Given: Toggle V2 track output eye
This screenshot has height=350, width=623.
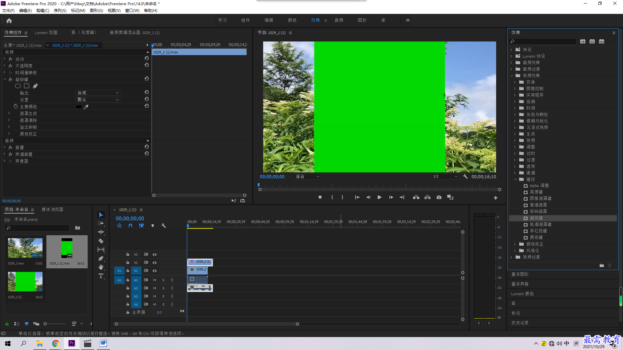Looking at the screenshot, I should (x=155, y=262).
